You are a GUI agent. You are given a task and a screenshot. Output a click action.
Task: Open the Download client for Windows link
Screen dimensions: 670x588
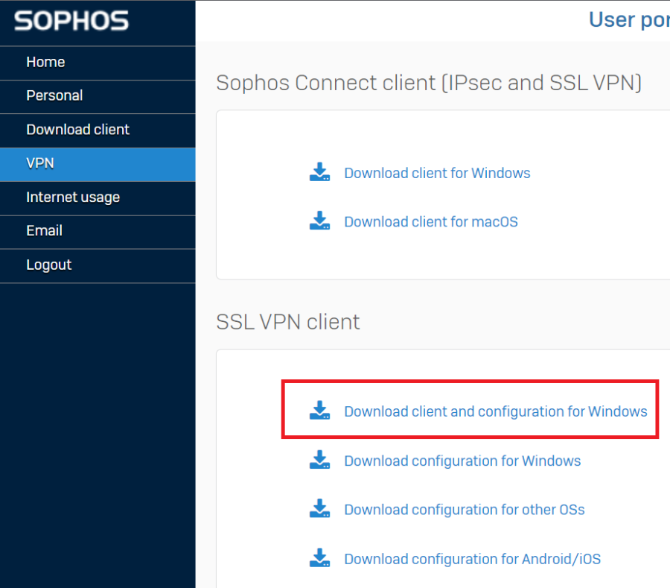tap(437, 173)
